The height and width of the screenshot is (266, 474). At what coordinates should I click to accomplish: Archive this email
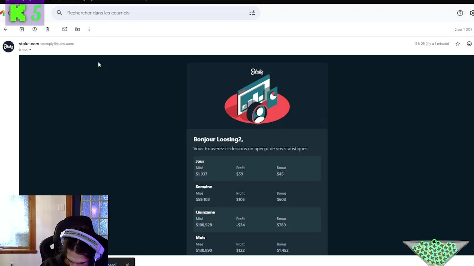pyautogui.click(x=21, y=29)
